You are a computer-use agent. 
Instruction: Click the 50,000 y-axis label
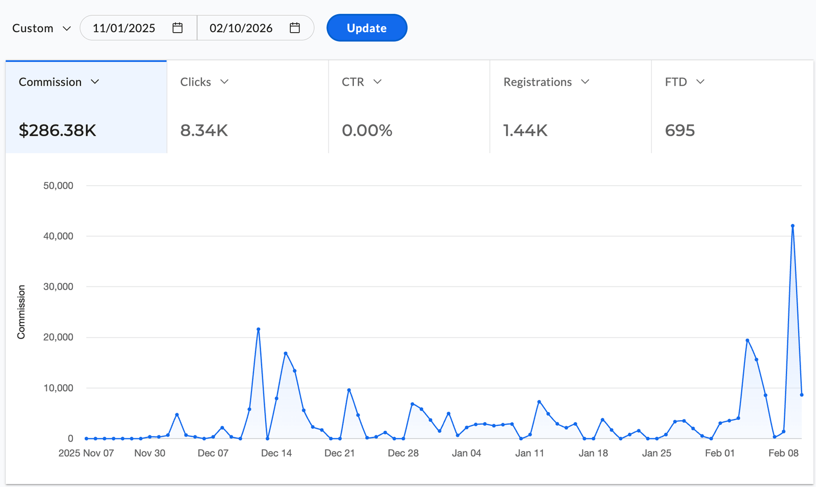[x=58, y=186]
